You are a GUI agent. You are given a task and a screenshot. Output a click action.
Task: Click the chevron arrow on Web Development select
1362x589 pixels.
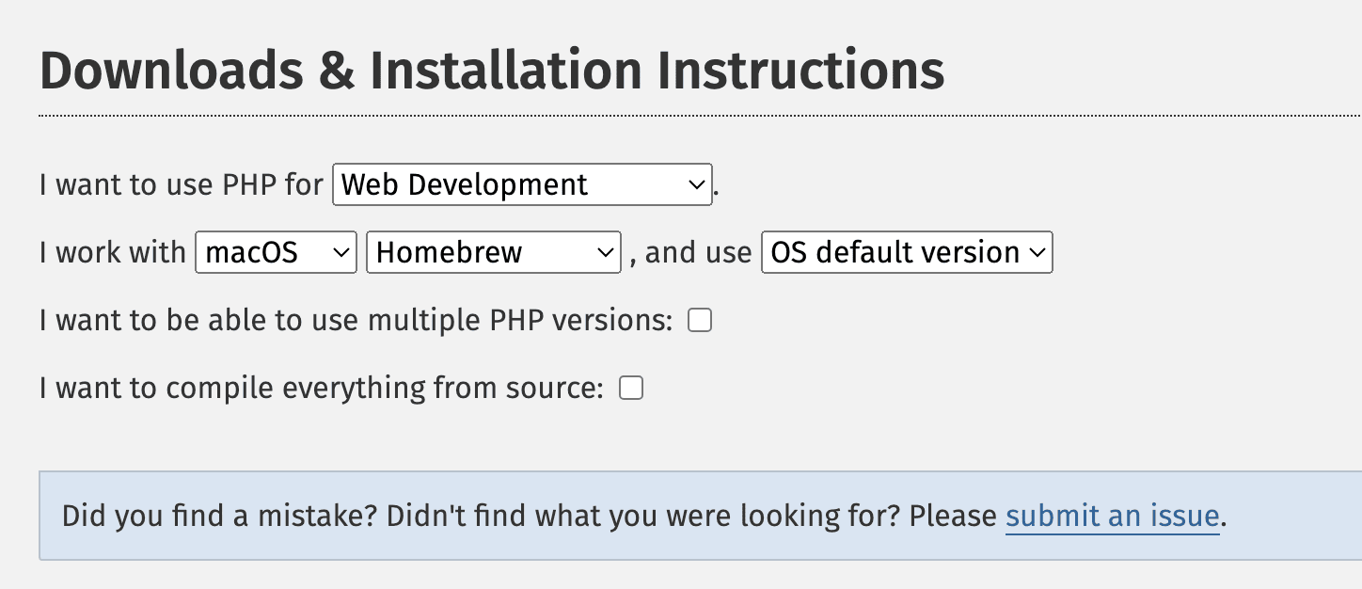pyautogui.click(x=697, y=184)
